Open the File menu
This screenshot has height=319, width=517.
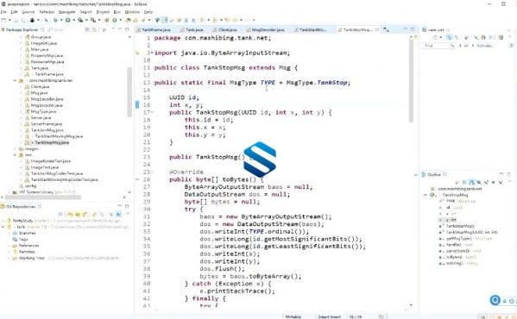3,12
